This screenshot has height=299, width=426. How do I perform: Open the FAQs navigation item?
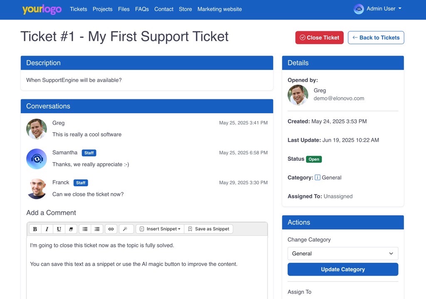tap(142, 9)
